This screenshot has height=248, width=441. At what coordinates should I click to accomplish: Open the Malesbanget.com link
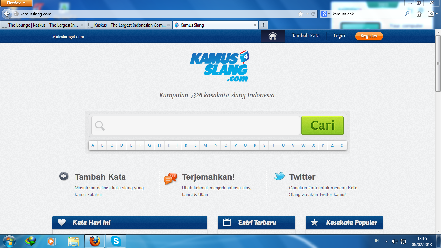(68, 37)
